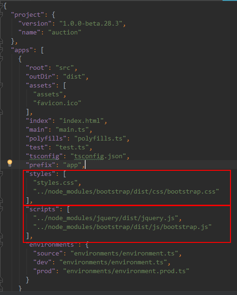This screenshot has width=237, height=295.
Task: Collapse the "environments" object fold marker
Action: coord(1,245)
